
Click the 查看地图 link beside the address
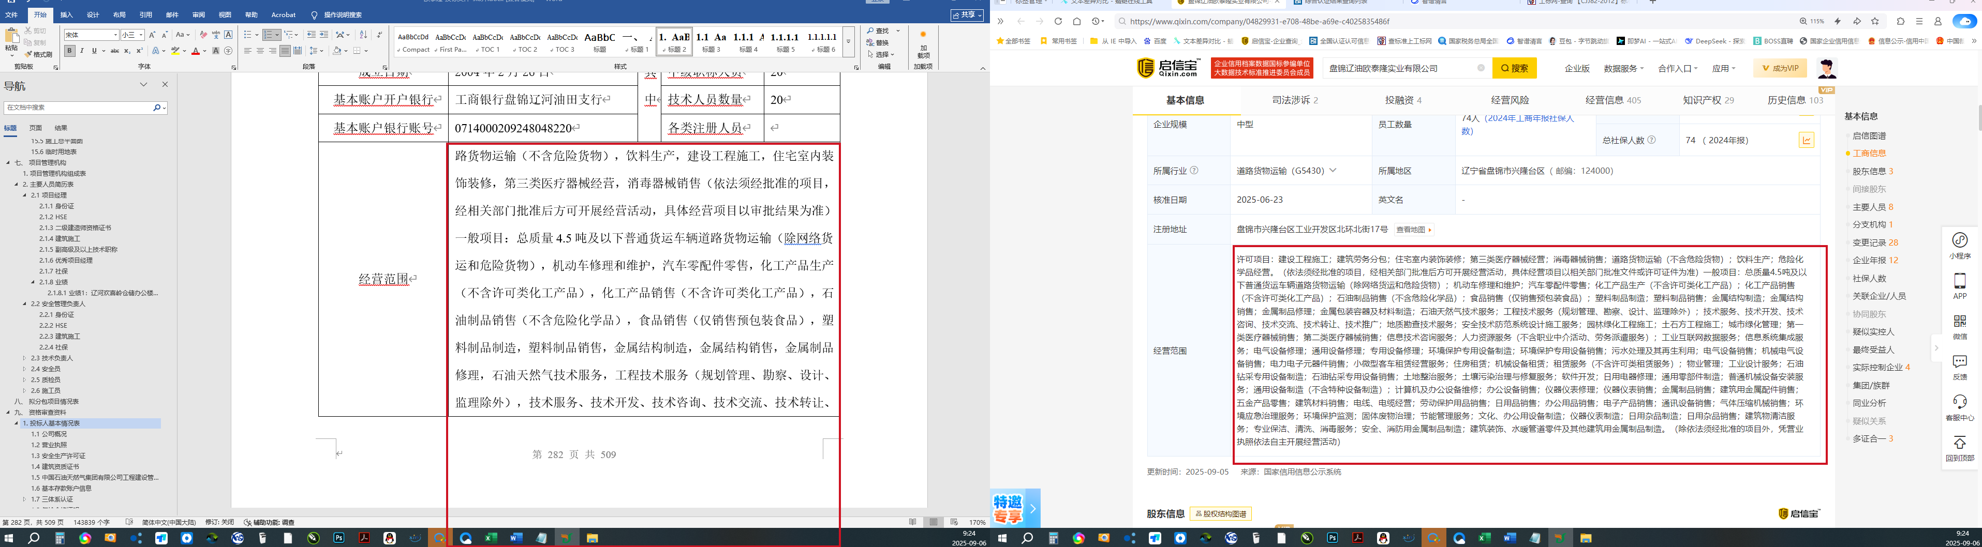(x=1414, y=230)
